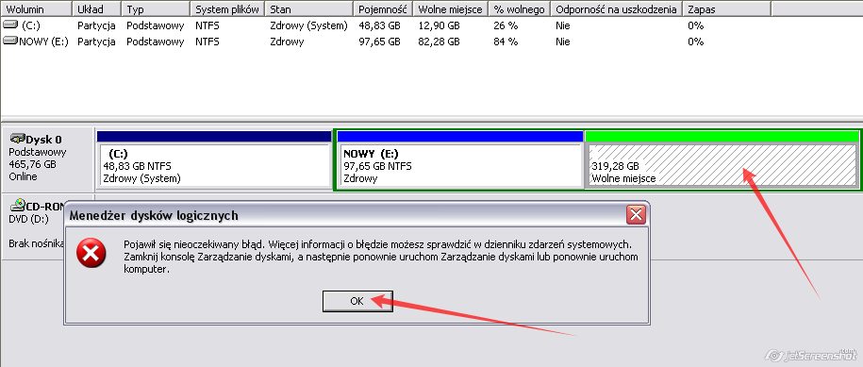The image size is (863, 367).
Task: Click the NOWY (E:) volume drive icon
Action: tap(10, 41)
